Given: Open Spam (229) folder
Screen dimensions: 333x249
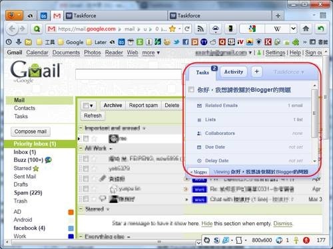Looking at the screenshot, I should pyautogui.click(x=28, y=193).
